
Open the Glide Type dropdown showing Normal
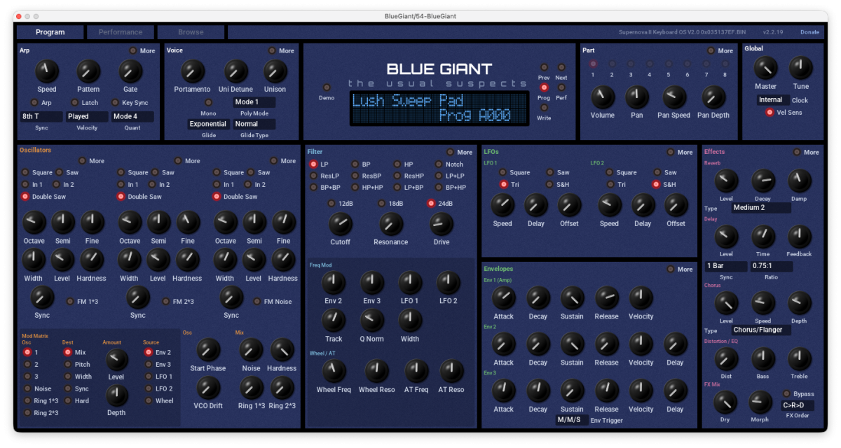coord(254,124)
